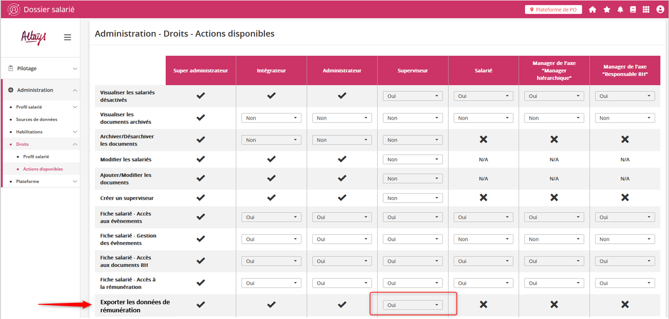Open Superviseur dropdown for Créer un superviseur

pos(412,198)
